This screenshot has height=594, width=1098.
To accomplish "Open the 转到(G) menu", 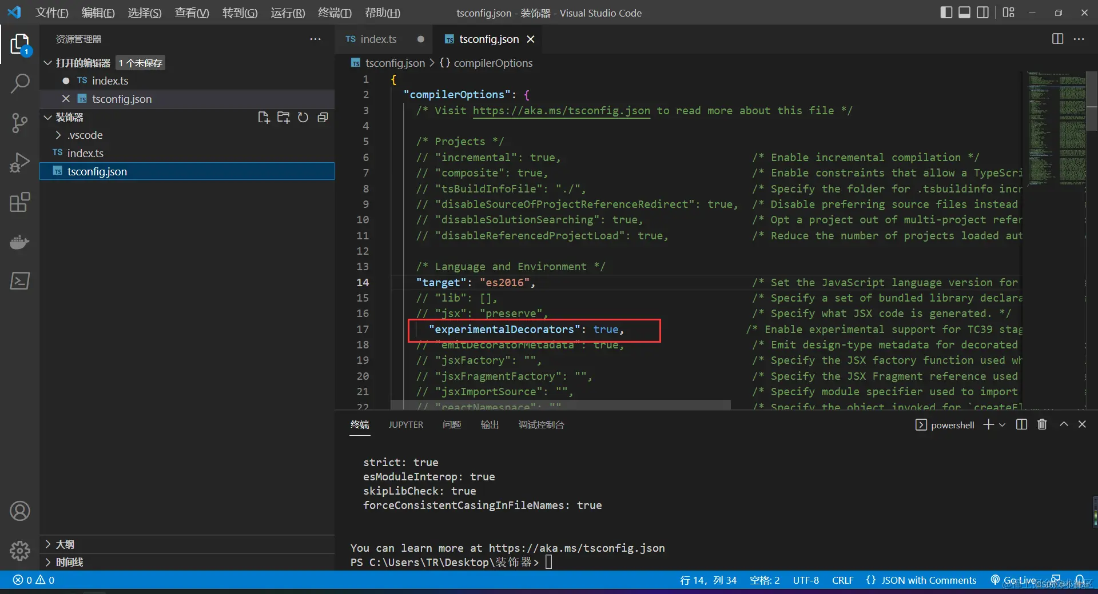I will [x=240, y=13].
